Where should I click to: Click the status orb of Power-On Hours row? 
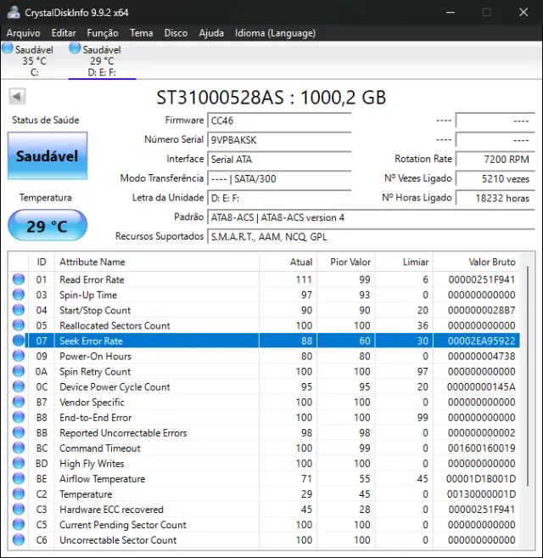pyautogui.click(x=19, y=356)
